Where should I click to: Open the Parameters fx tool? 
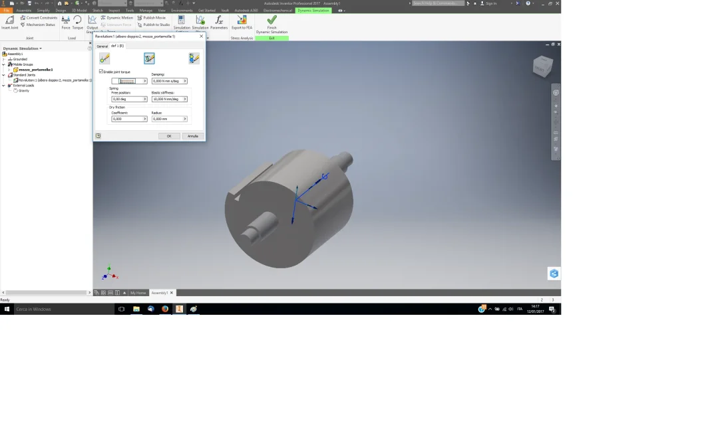pos(218,22)
